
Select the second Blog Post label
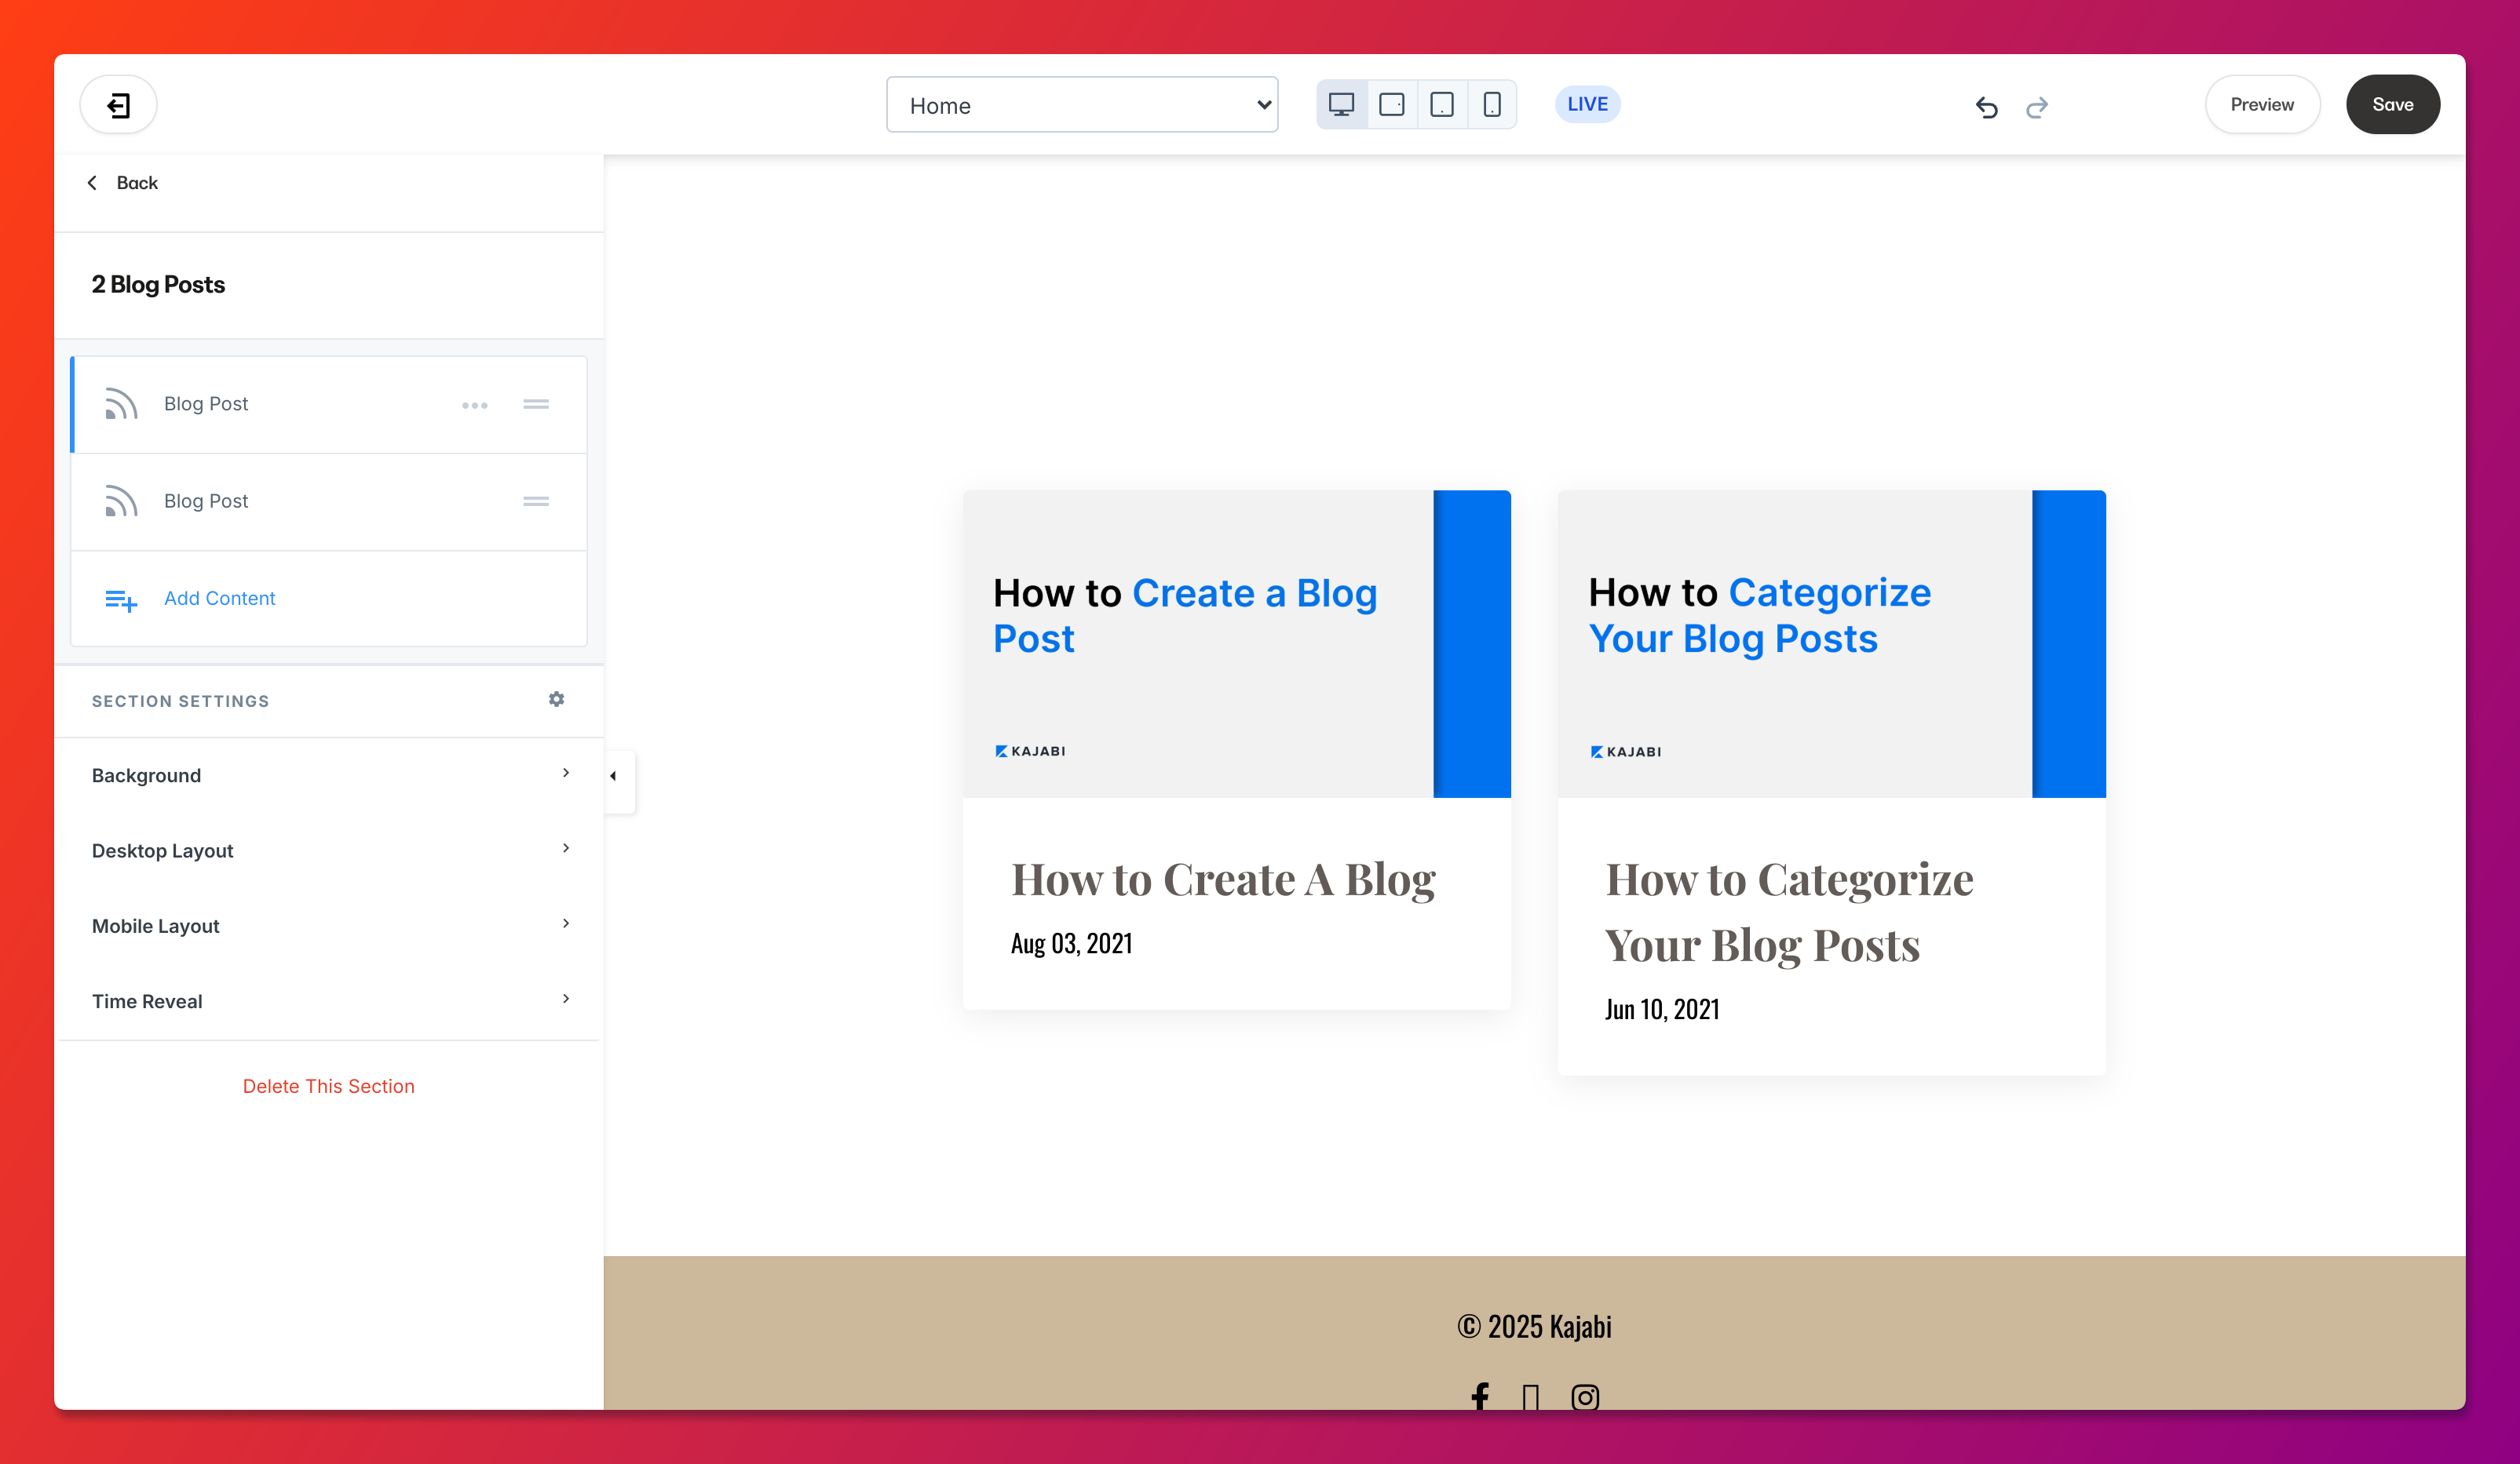206,501
